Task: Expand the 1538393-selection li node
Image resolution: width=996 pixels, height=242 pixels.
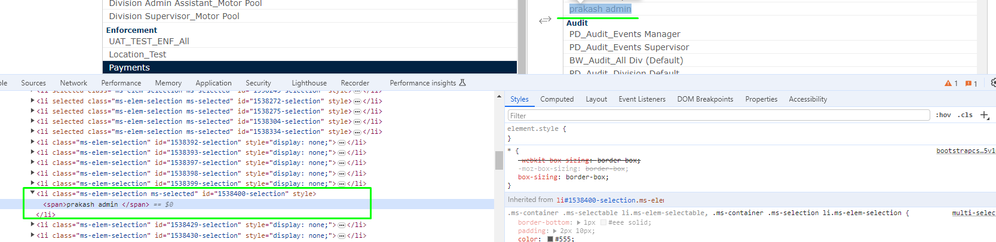Action: coord(32,152)
